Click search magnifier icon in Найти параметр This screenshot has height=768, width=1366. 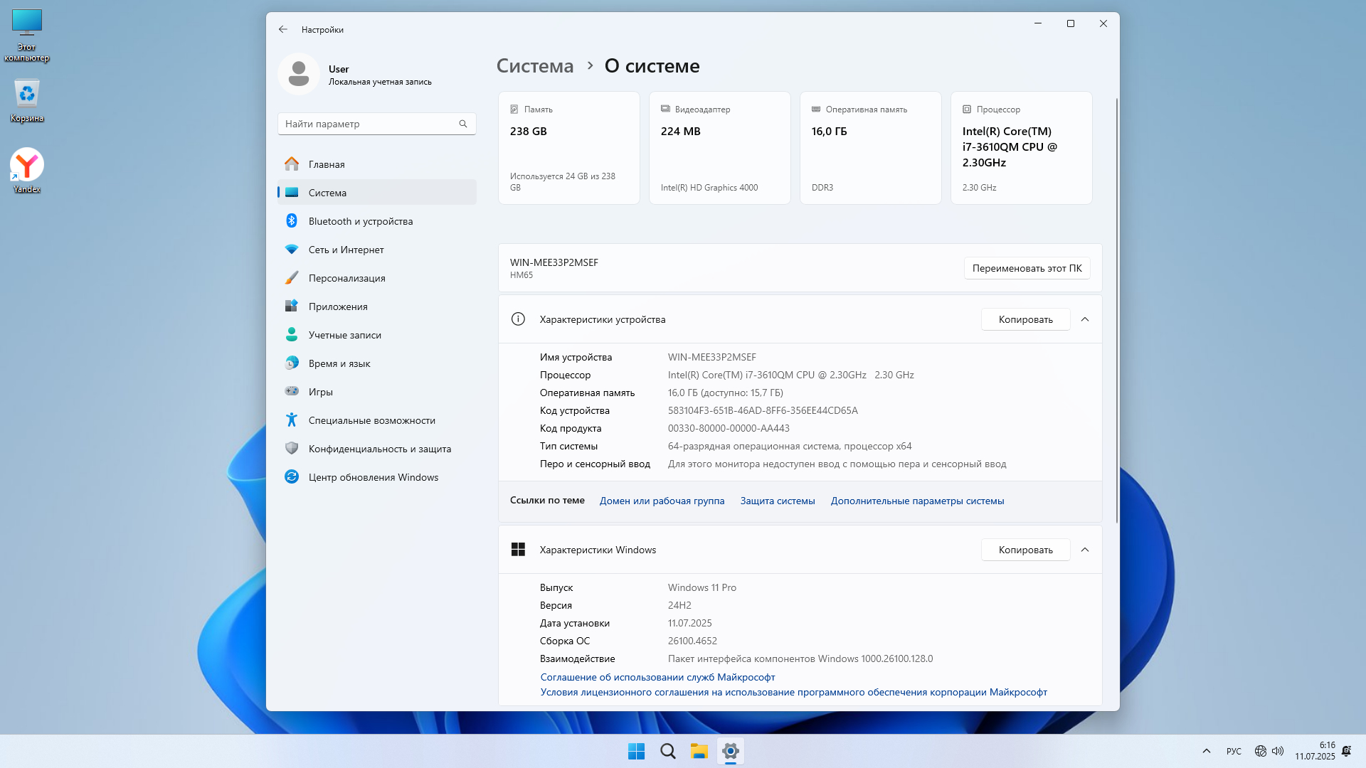click(463, 124)
